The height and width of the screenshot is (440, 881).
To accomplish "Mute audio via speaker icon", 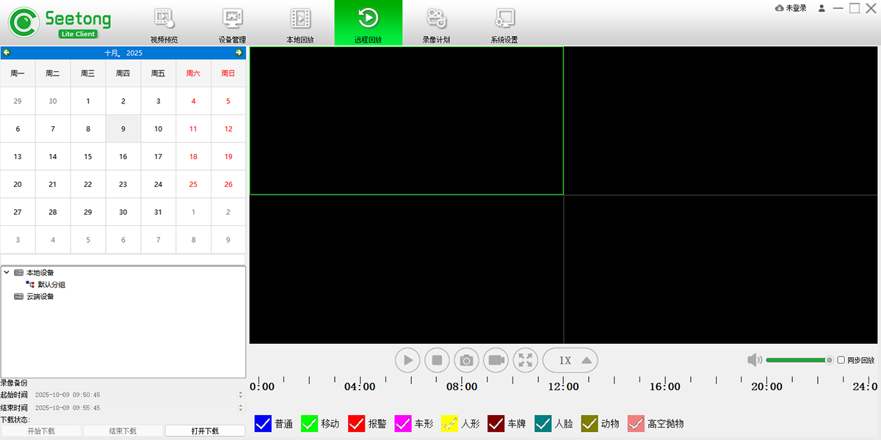I will point(755,360).
